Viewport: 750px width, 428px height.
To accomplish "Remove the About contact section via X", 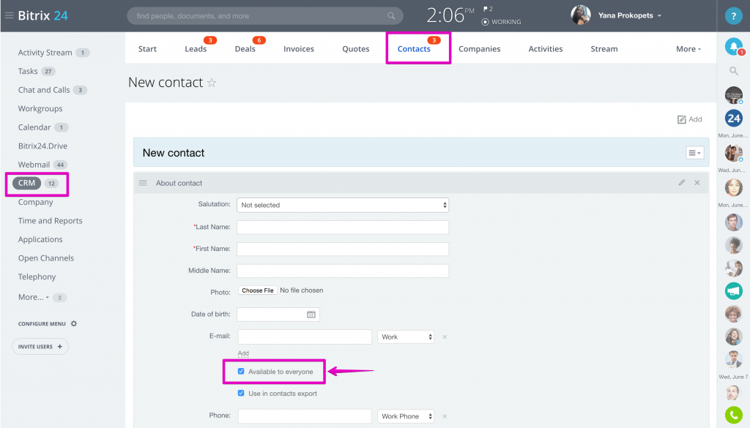I will click(x=697, y=182).
